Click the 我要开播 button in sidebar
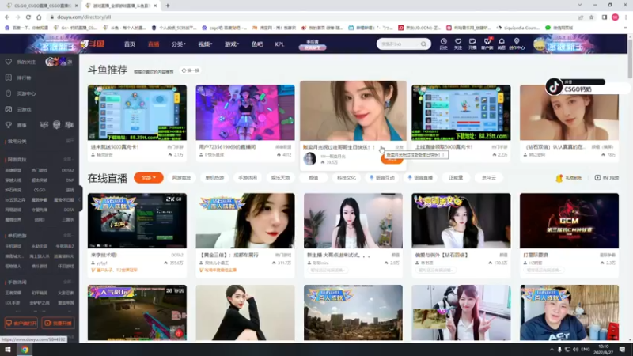This screenshot has height=356, width=633. [58, 323]
